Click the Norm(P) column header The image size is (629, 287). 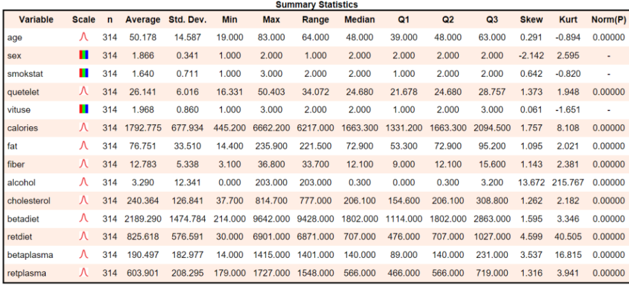click(608, 20)
